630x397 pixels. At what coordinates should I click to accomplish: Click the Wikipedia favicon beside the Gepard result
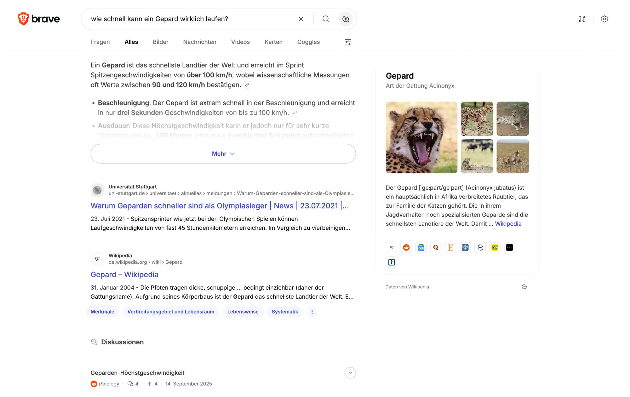click(x=97, y=259)
